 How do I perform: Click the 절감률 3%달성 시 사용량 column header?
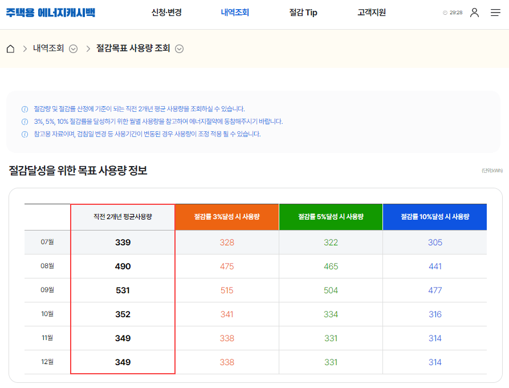pos(227,217)
